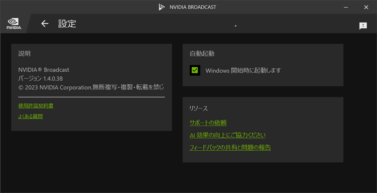This screenshot has height=193, width=377.
Task: Click AI 効果の向上にご協力ください link
Action: (x=227, y=135)
